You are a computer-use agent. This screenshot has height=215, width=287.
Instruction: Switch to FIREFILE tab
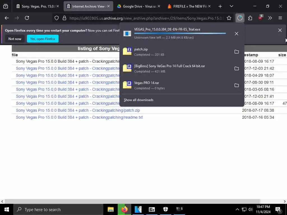click(x=190, y=6)
